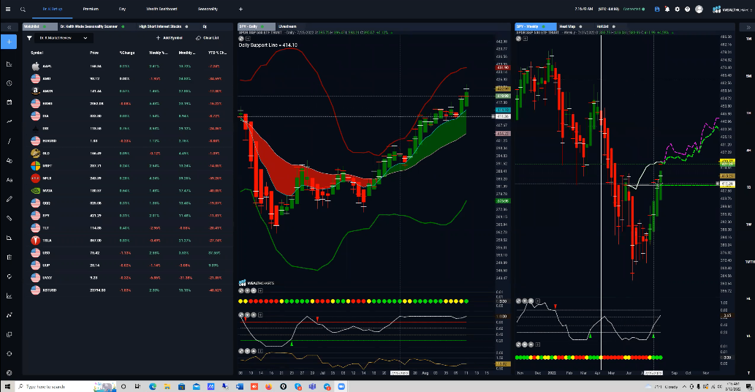This screenshot has height=392, width=755.
Task: Click the blue plus button in left sidebar
Action: [x=10, y=42]
